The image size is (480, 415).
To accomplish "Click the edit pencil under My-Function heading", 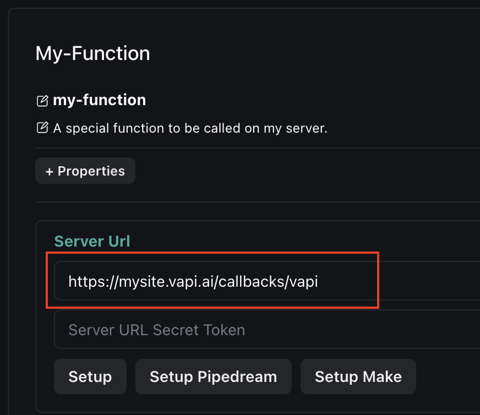I will tap(42, 100).
